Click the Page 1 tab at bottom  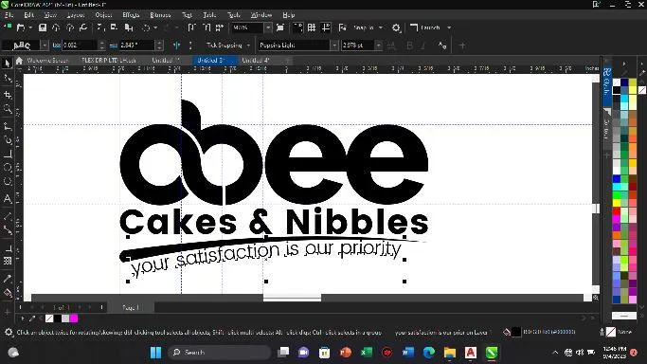(131, 307)
